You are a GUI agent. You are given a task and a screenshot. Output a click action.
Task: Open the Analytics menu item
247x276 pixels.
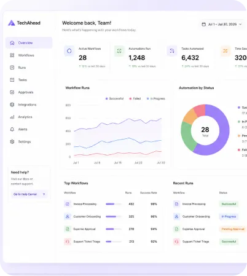tap(29, 117)
